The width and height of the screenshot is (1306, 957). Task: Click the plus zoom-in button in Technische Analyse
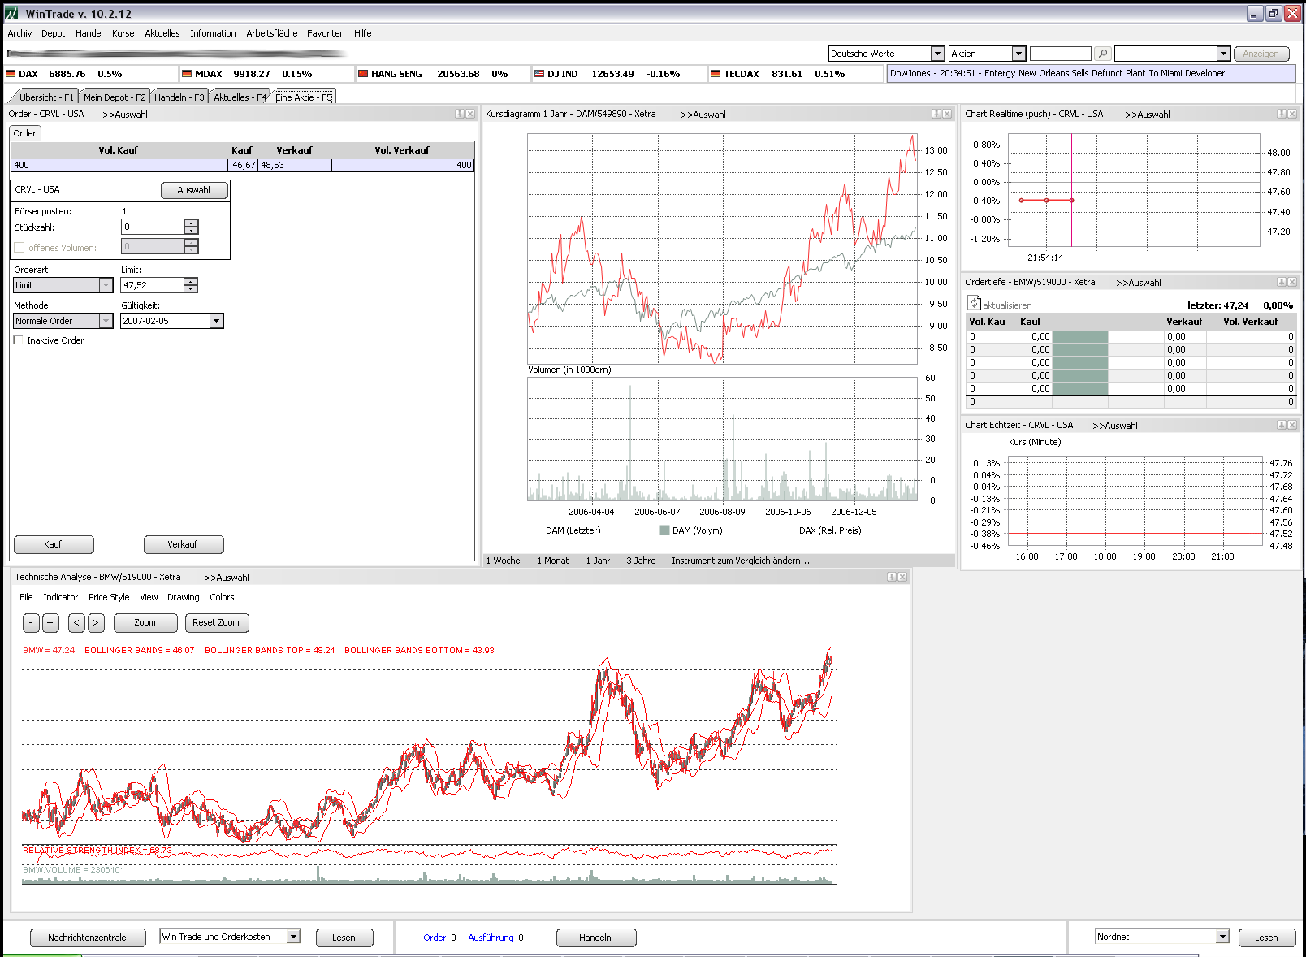50,623
